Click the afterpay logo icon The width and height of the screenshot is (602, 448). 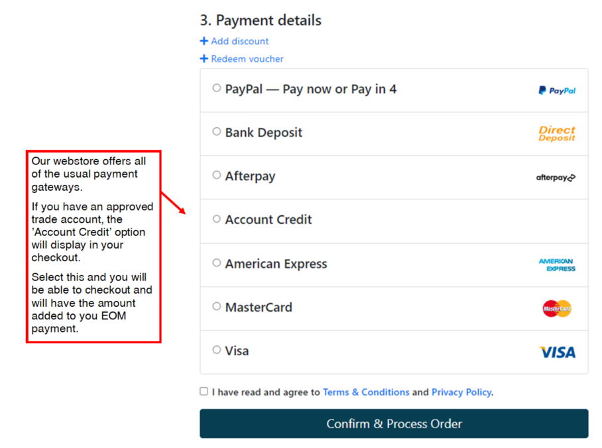[556, 178]
